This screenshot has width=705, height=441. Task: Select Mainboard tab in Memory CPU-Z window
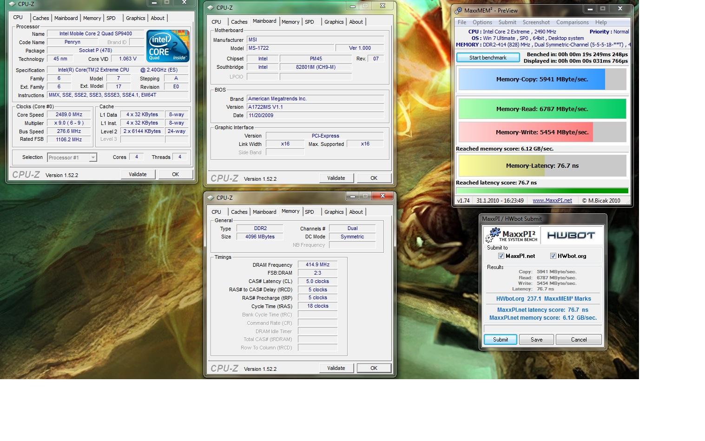tap(264, 212)
